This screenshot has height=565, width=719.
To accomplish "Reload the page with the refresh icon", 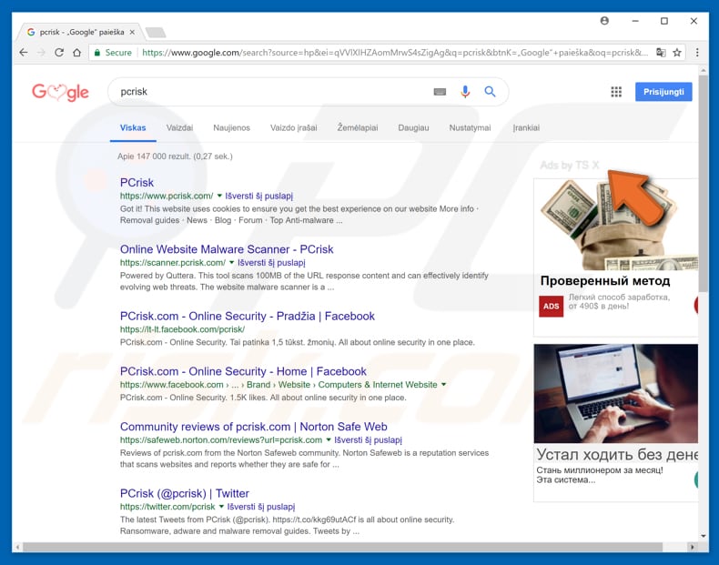I will [x=59, y=53].
